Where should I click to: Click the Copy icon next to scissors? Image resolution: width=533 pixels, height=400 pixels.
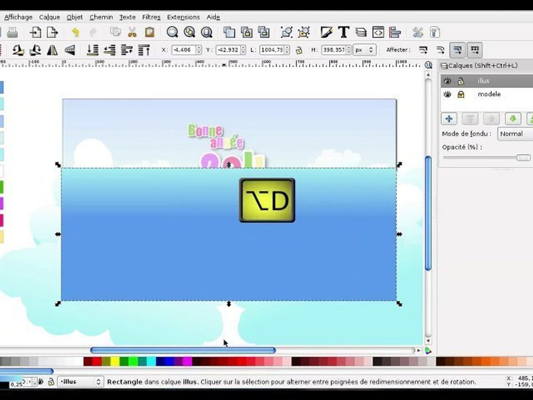coord(115,32)
